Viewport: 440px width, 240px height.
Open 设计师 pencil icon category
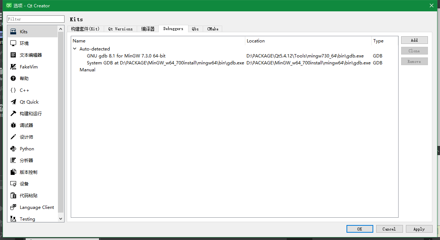13,137
